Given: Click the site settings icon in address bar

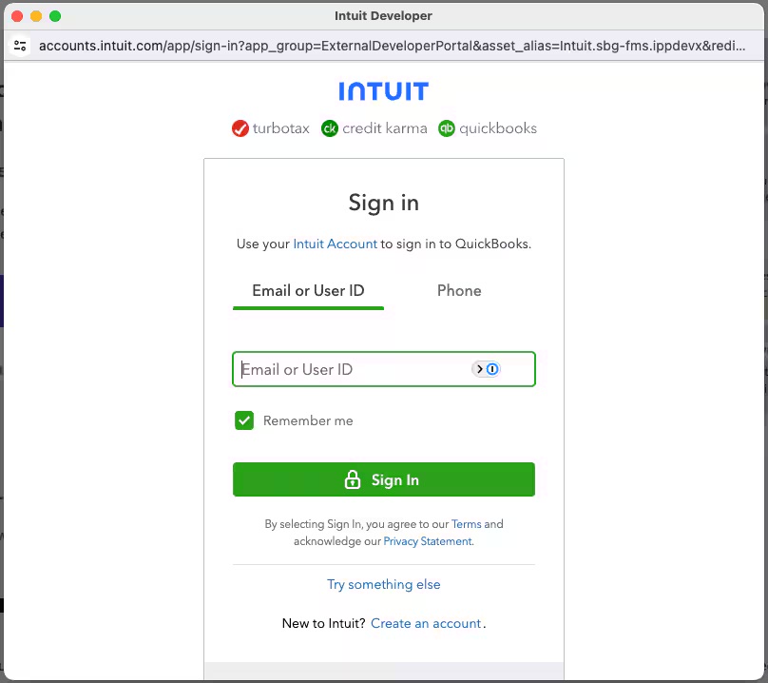Looking at the screenshot, I should pyautogui.click(x=20, y=45).
